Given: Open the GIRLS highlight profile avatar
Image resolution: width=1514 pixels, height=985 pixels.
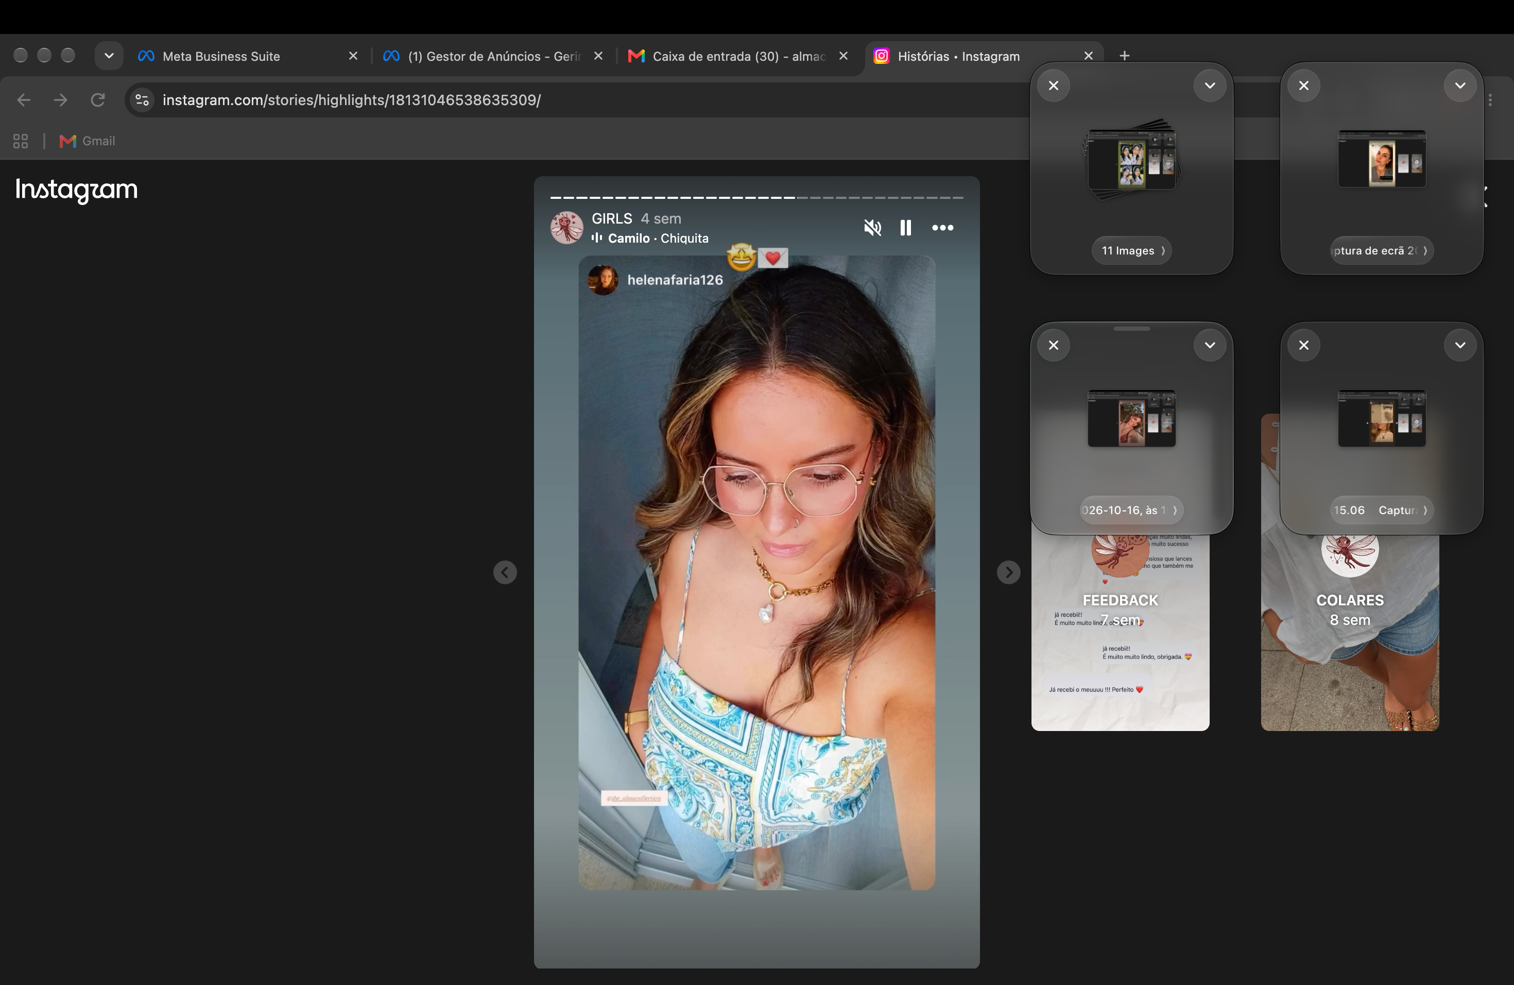Looking at the screenshot, I should click(x=566, y=227).
